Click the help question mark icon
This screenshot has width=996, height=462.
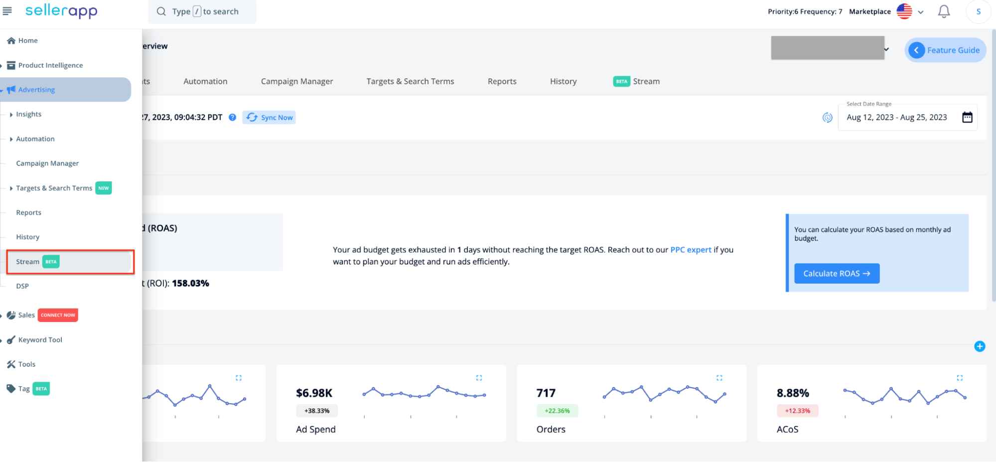[x=232, y=117]
